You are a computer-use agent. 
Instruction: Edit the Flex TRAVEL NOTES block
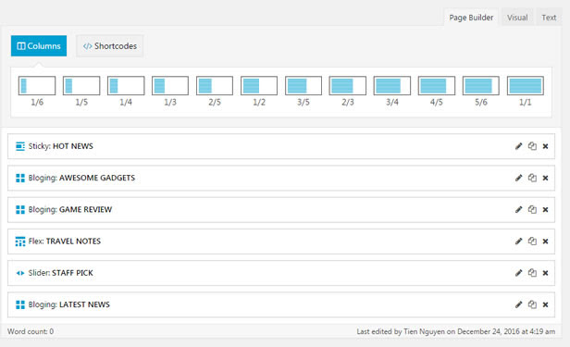pyautogui.click(x=519, y=242)
